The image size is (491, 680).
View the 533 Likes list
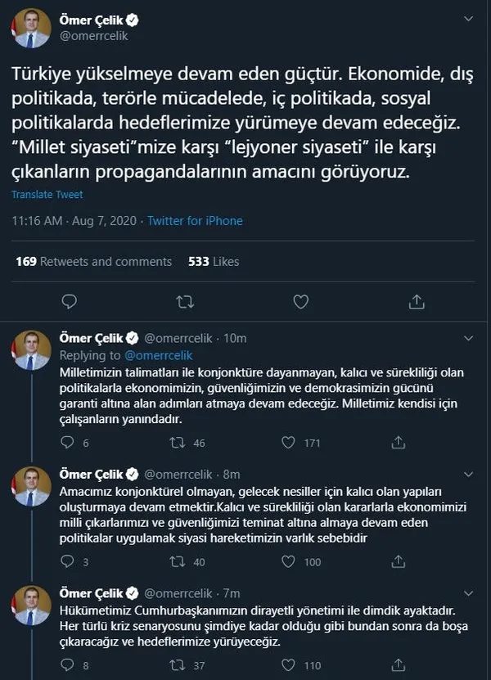tap(213, 261)
